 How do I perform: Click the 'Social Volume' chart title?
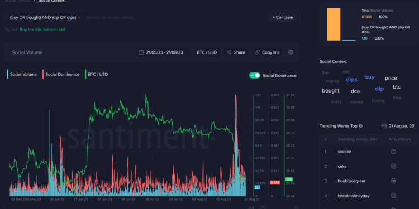(x=27, y=52)
